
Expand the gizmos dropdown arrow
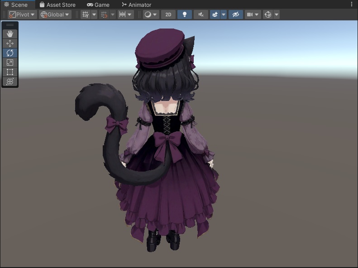pos(277,14)
